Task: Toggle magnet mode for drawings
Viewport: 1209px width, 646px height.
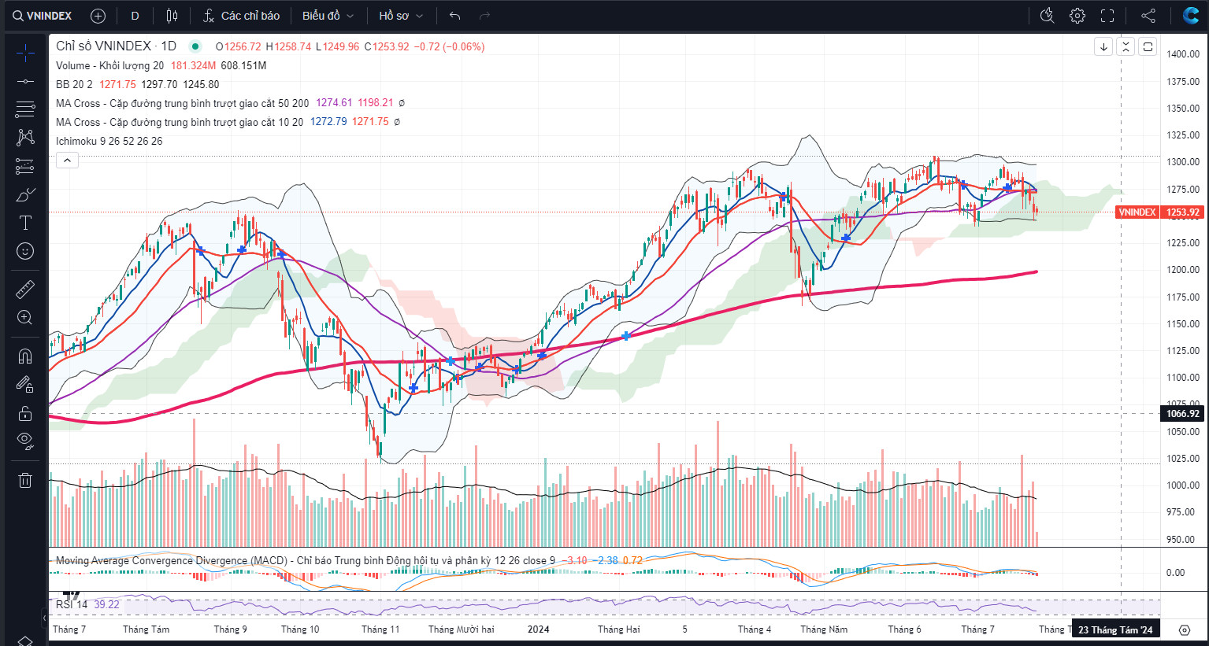Action: [25, 356]
